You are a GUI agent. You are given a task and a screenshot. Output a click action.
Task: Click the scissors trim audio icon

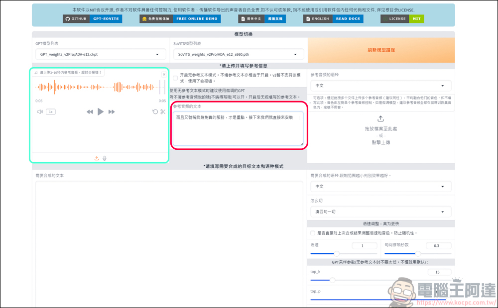(163, 111)
